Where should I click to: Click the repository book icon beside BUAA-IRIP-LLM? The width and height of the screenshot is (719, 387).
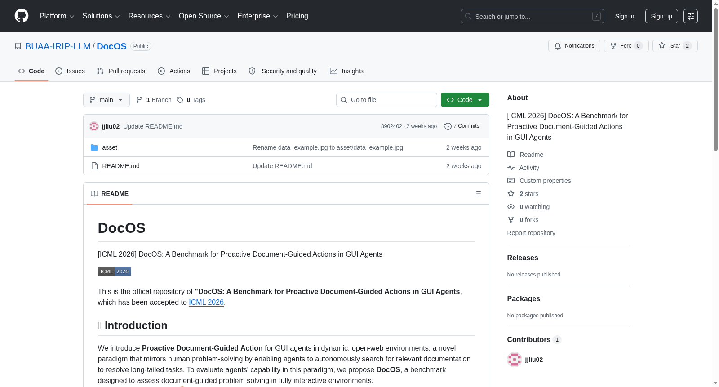tap(18, 46)
